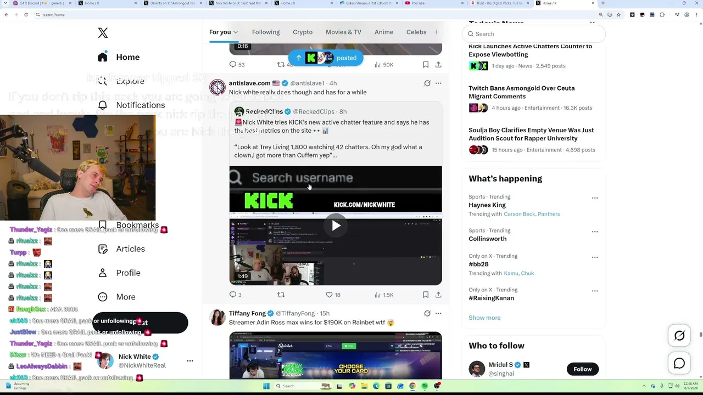Open the Collinsworth trending topic

pyautogui.click(x=488, y=239)
